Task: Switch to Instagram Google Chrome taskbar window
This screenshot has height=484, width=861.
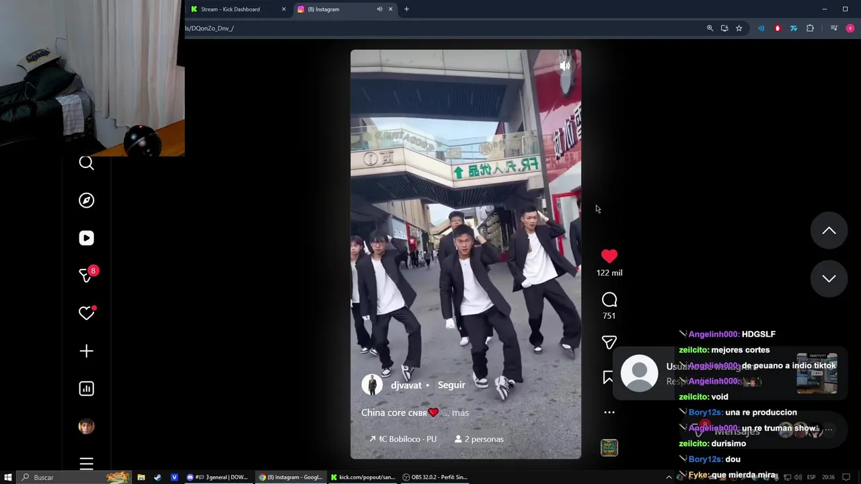Action: click(x=291, y=477)
